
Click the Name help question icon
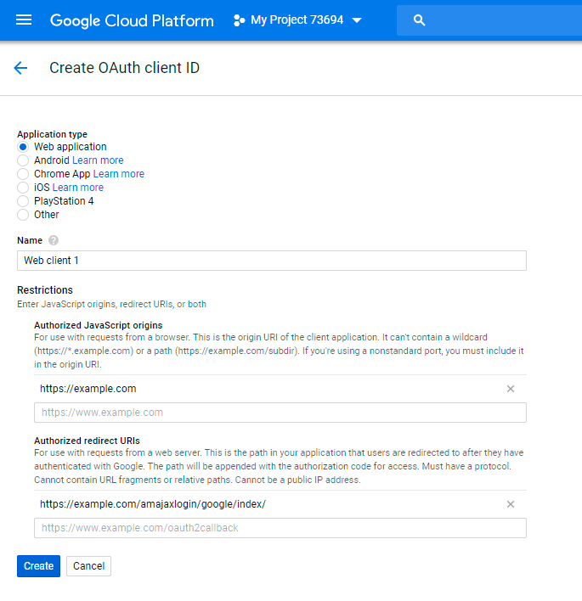pos(54,240)
